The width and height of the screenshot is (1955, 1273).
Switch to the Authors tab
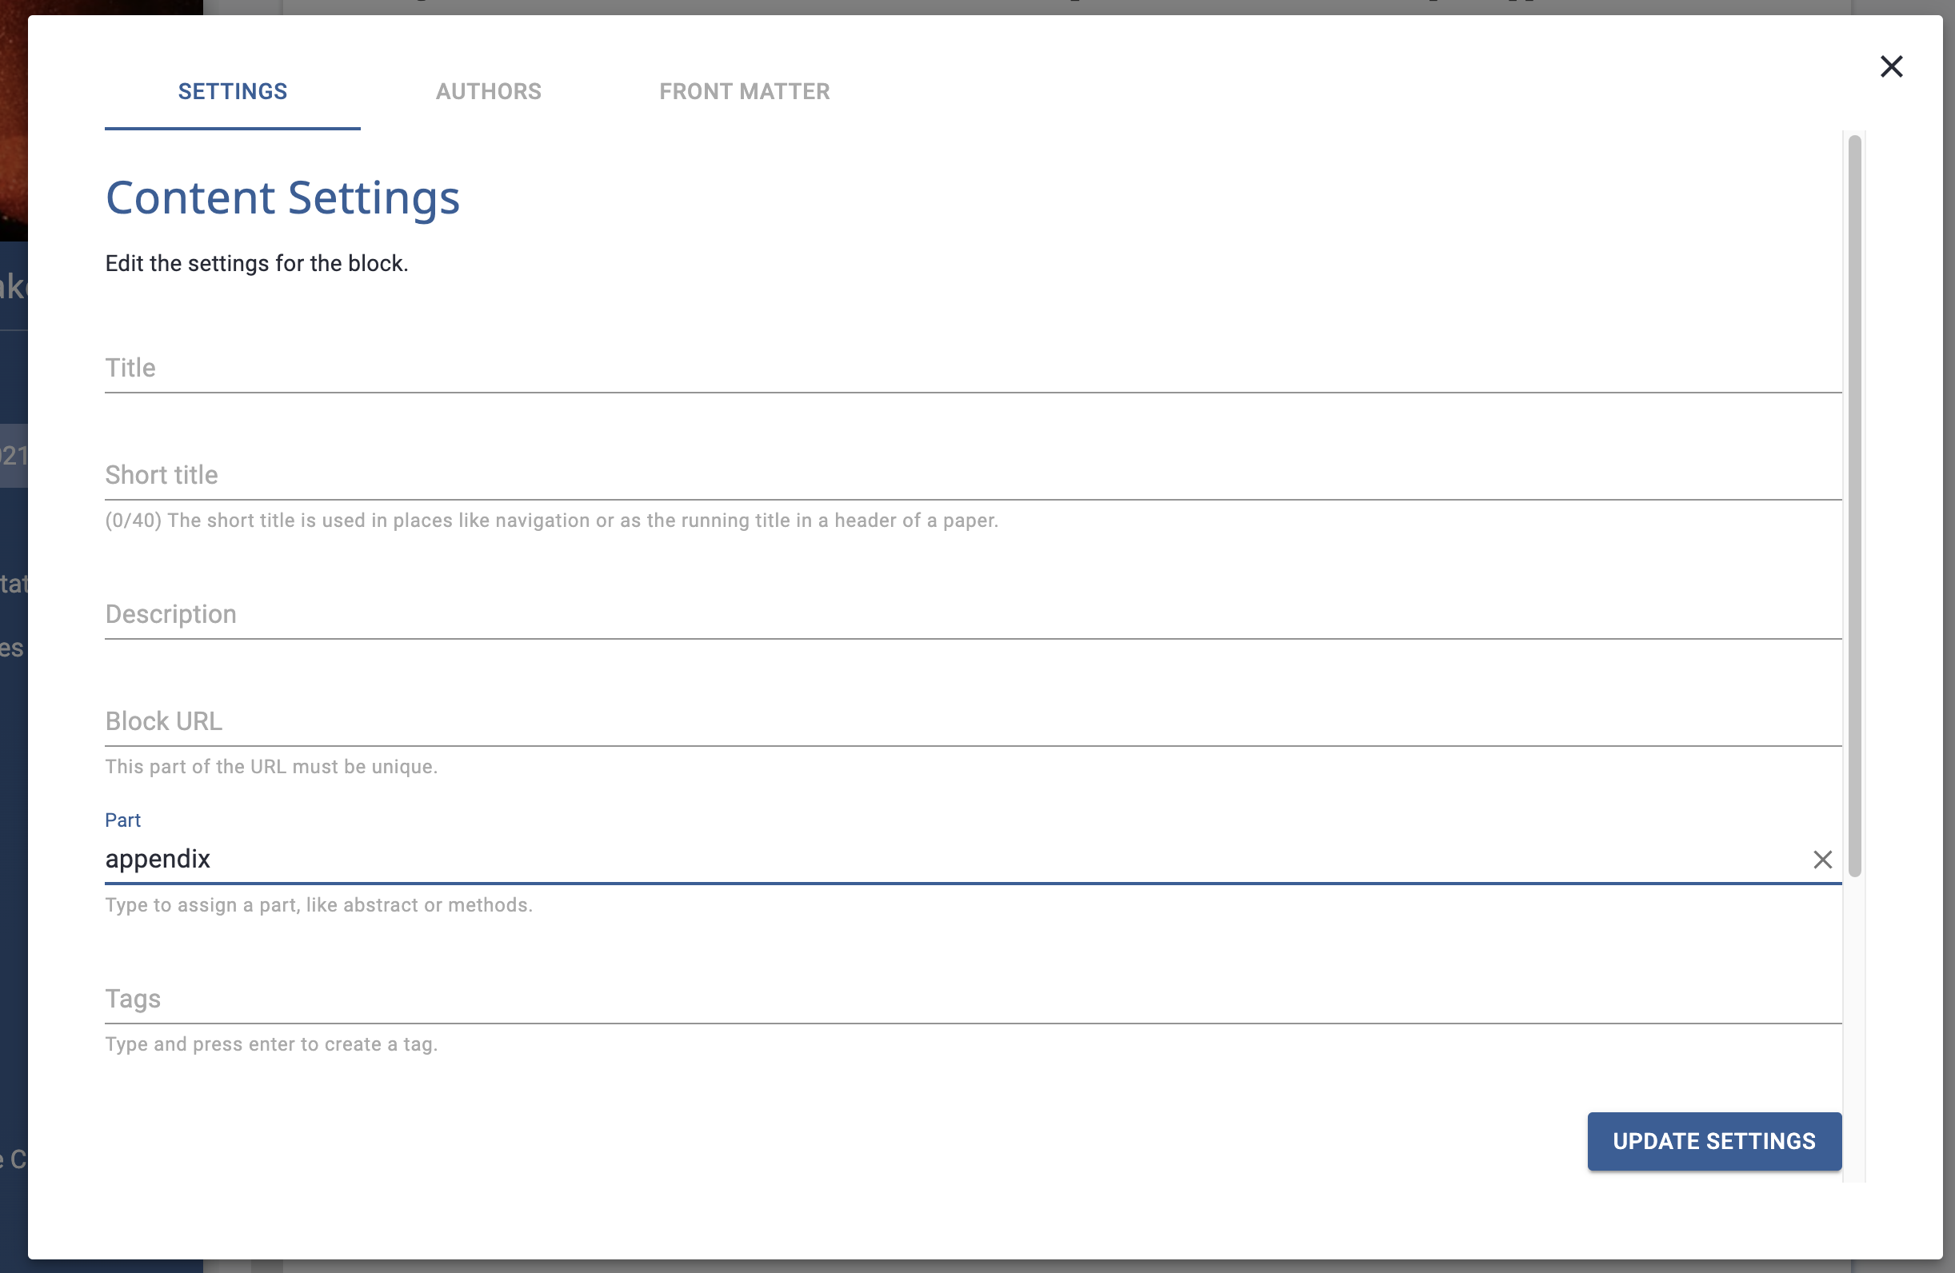coord(489,91)
